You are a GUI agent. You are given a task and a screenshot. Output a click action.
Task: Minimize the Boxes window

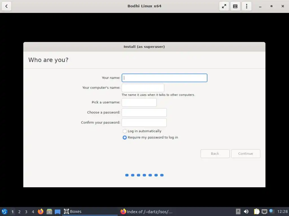260,6
